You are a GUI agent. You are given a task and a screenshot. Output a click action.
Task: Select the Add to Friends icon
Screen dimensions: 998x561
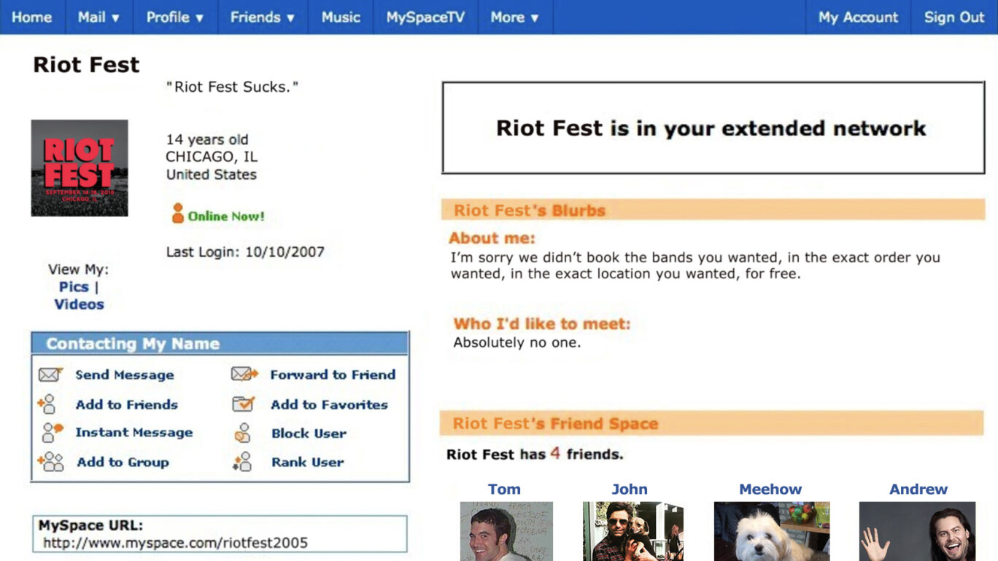coord(47,404)
